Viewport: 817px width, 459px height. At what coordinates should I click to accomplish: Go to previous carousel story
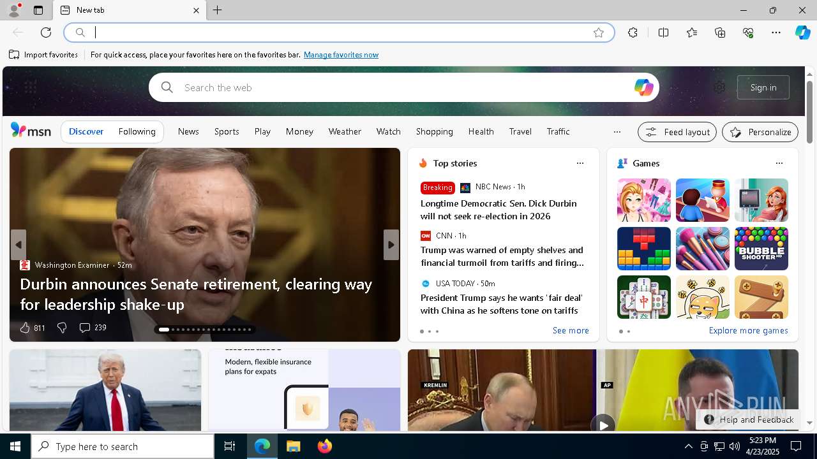point(18,245)
